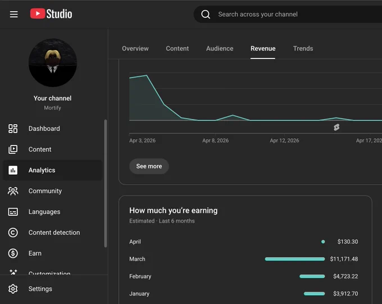Open Content detection copyright icon
This screenshot has height=304, width=382.
13,232
